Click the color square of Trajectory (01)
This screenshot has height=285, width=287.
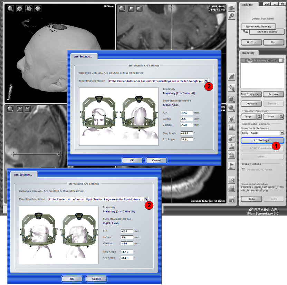click(243, 60)
